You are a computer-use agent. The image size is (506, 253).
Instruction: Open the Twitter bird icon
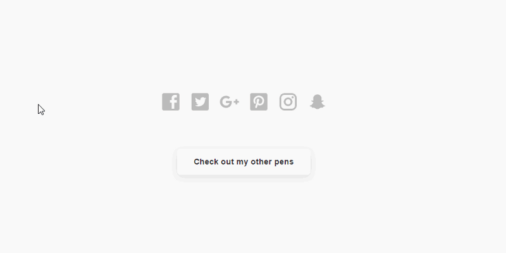200,102
